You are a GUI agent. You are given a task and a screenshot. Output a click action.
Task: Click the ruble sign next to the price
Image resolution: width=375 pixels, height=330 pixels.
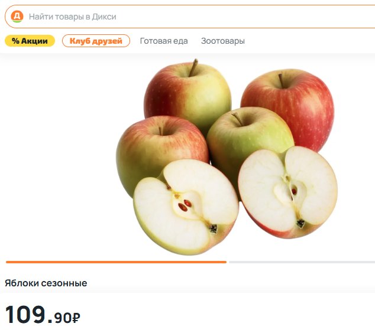click(x=76, y=318)
